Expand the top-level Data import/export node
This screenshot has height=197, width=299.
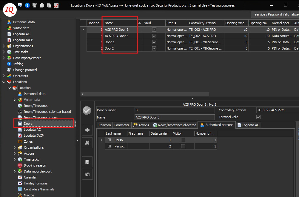[x=4, y=58]
